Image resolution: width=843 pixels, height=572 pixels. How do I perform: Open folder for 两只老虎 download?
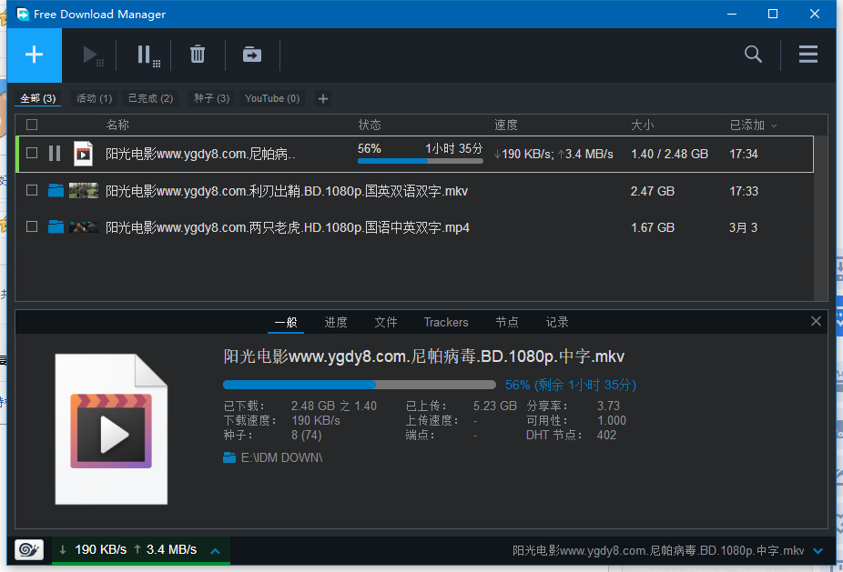point(56,227)
